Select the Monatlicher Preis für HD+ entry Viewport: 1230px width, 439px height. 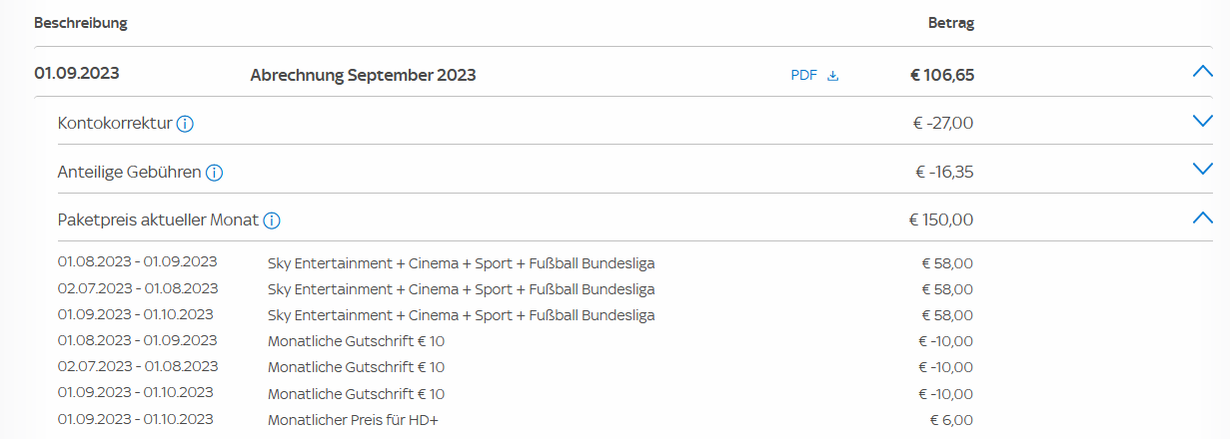(x=353, y=420)
